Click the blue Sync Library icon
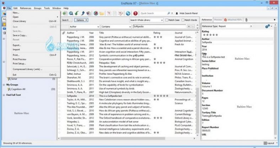The height and width of the screenshot is (148, 280). coord(128,14)
